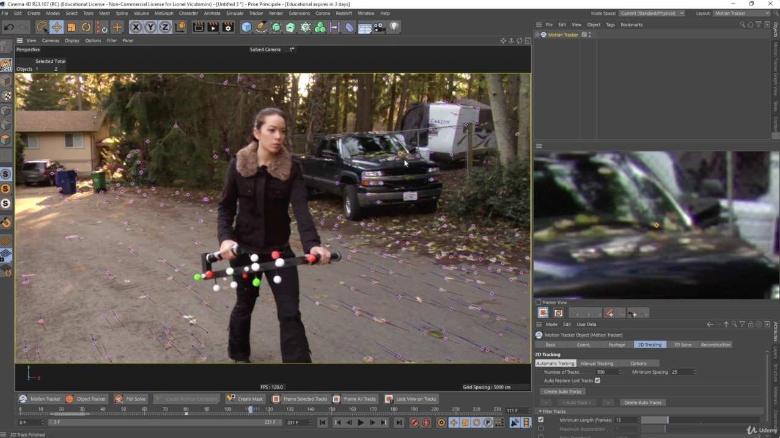Collapse the Filter Tracks section

[x=540, y=412]
